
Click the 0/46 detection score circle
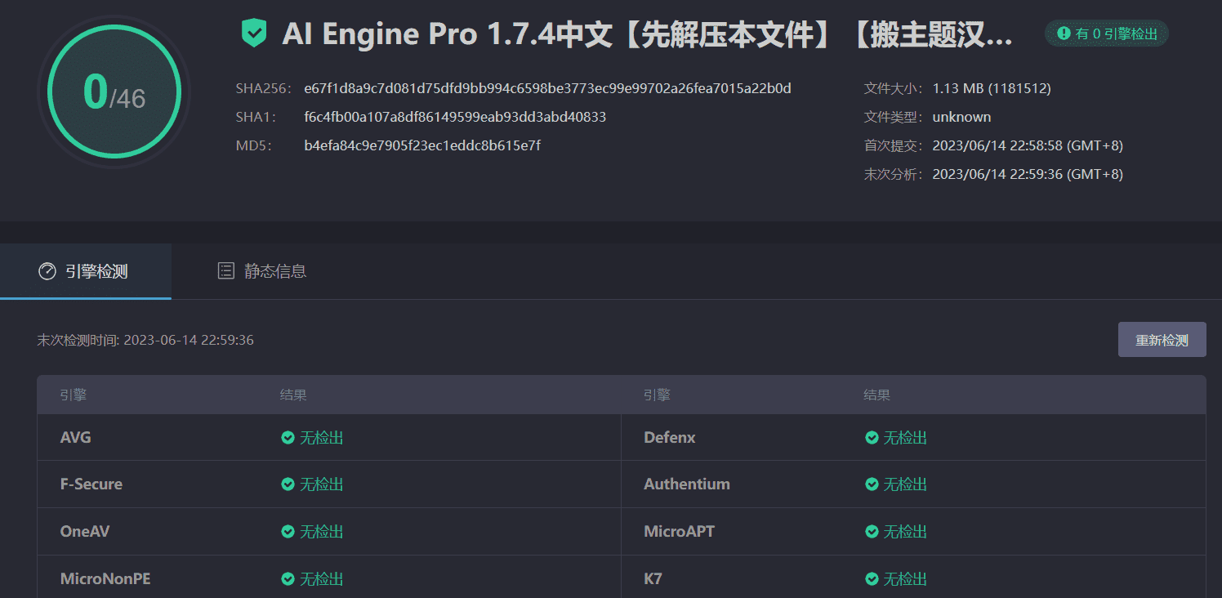(114, 91)
